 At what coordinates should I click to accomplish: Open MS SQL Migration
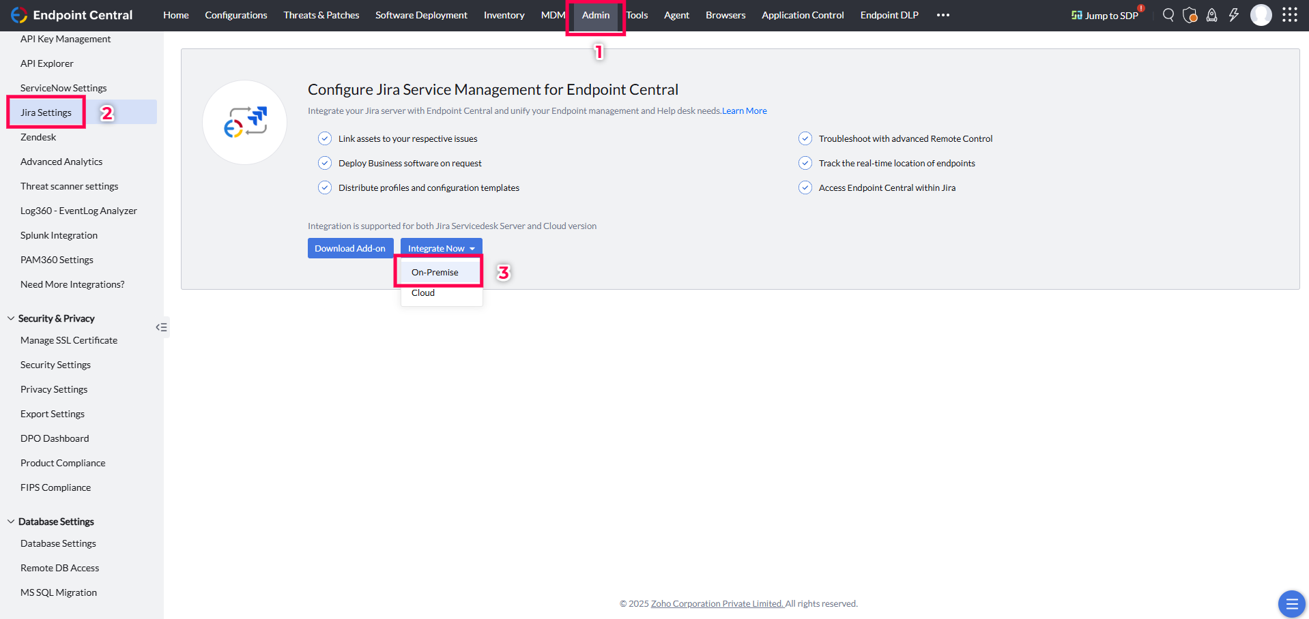point(59,592)
